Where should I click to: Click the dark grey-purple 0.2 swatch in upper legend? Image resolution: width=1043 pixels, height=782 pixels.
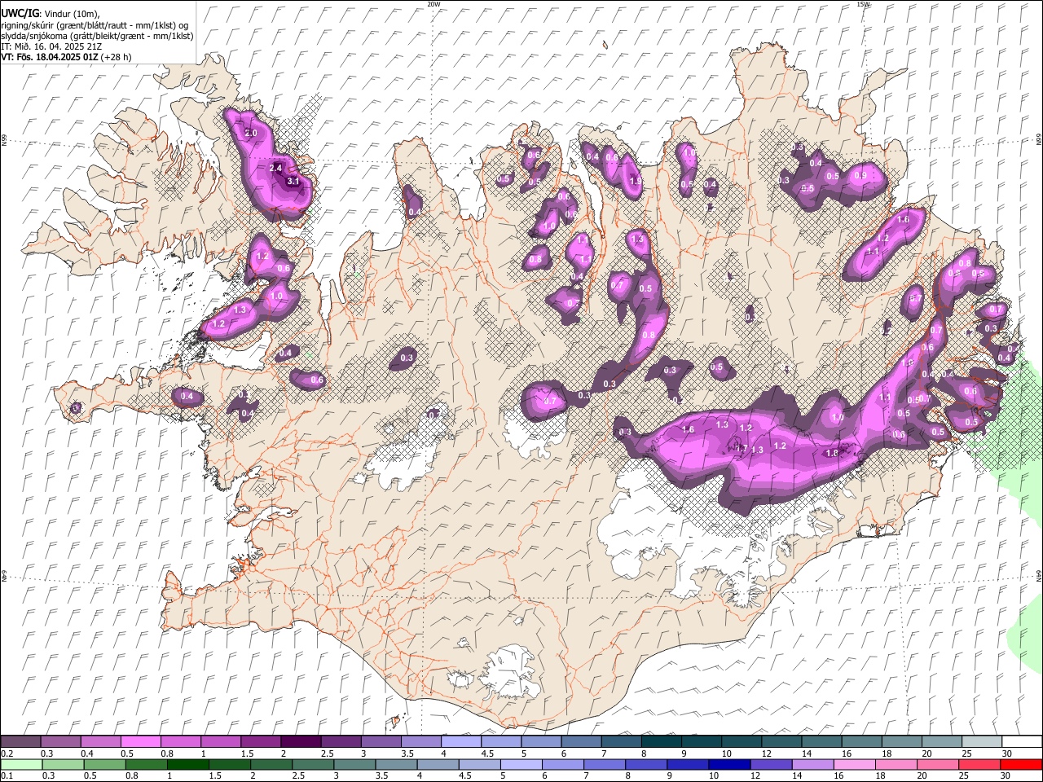(20, 742)
